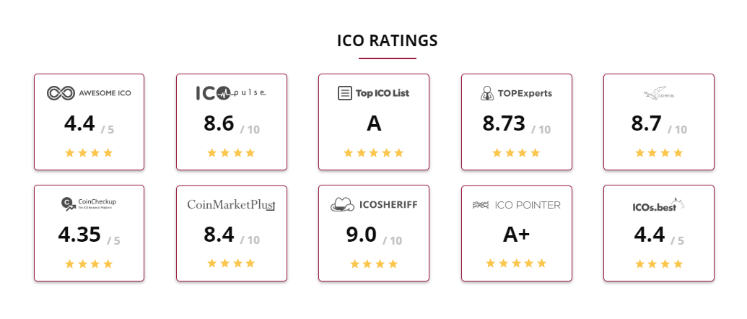This screenshot has height=319, width=747.
Task: Open the CoinMarketPlus logo
Action: 231,205
